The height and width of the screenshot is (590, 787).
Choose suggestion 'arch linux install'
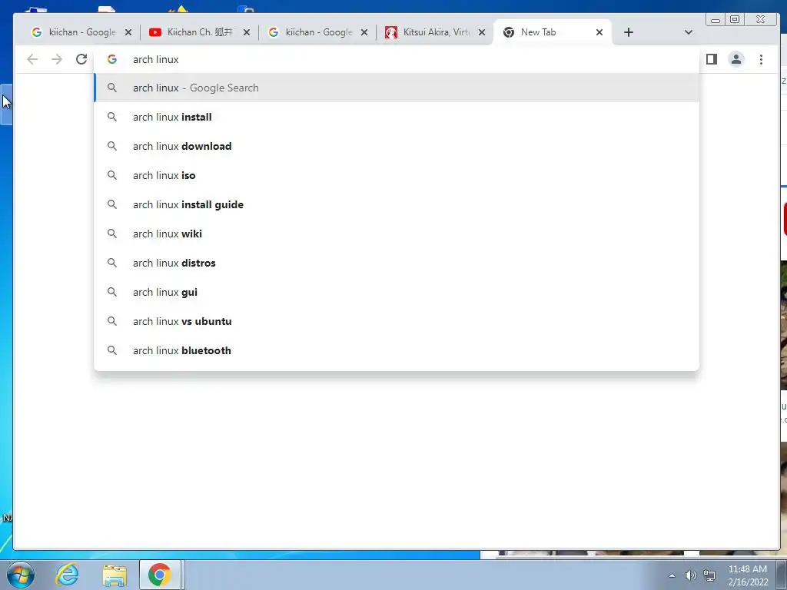(397, 117)
